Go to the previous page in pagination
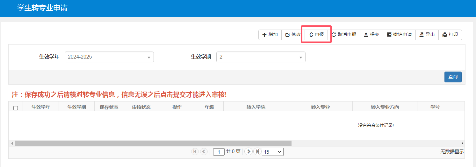This screenshot has height=167, width=476. point(204,152)
